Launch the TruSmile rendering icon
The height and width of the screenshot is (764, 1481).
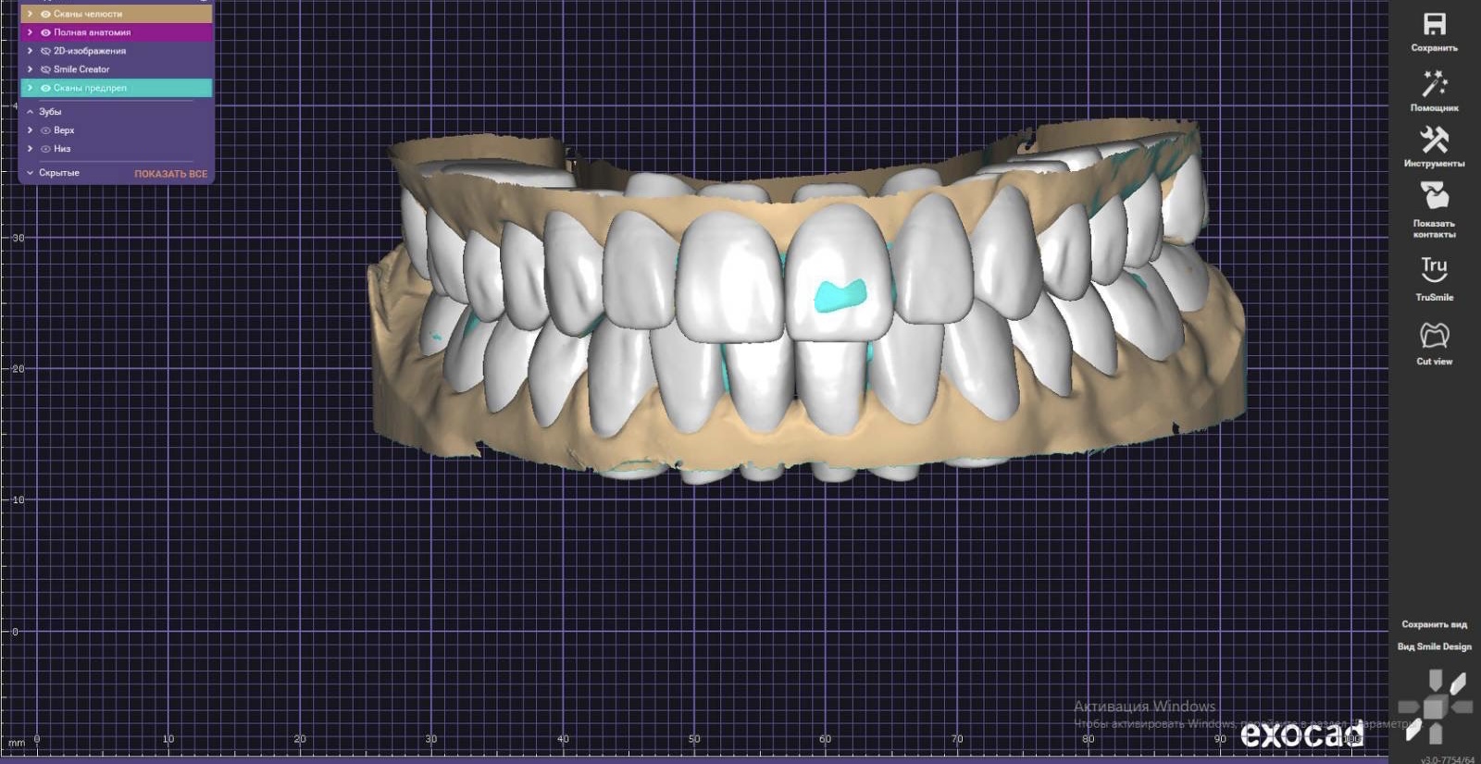(x=1434, y=269)
